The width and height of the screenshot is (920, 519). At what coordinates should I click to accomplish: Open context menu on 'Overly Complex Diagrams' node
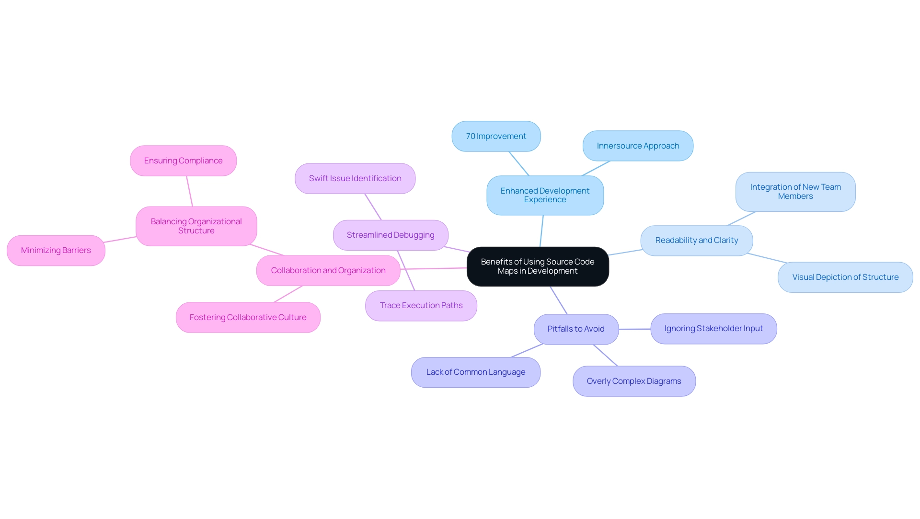click(x=634, y=381)
